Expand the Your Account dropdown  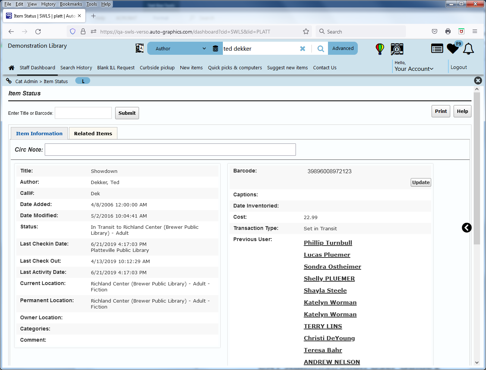tap(414, 69)
